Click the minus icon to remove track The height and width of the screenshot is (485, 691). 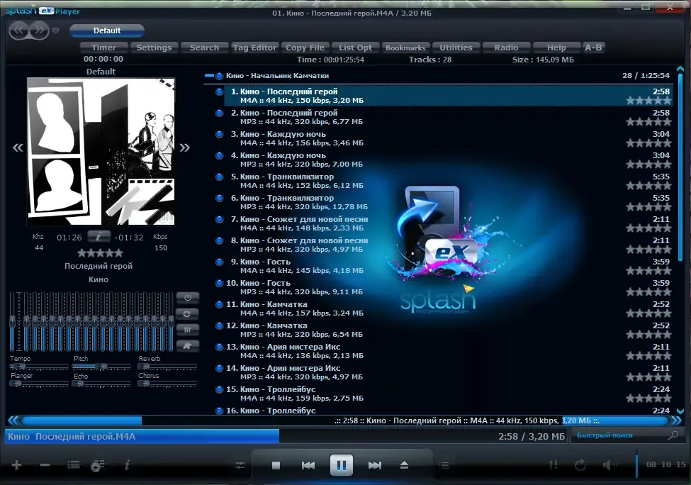45,464
